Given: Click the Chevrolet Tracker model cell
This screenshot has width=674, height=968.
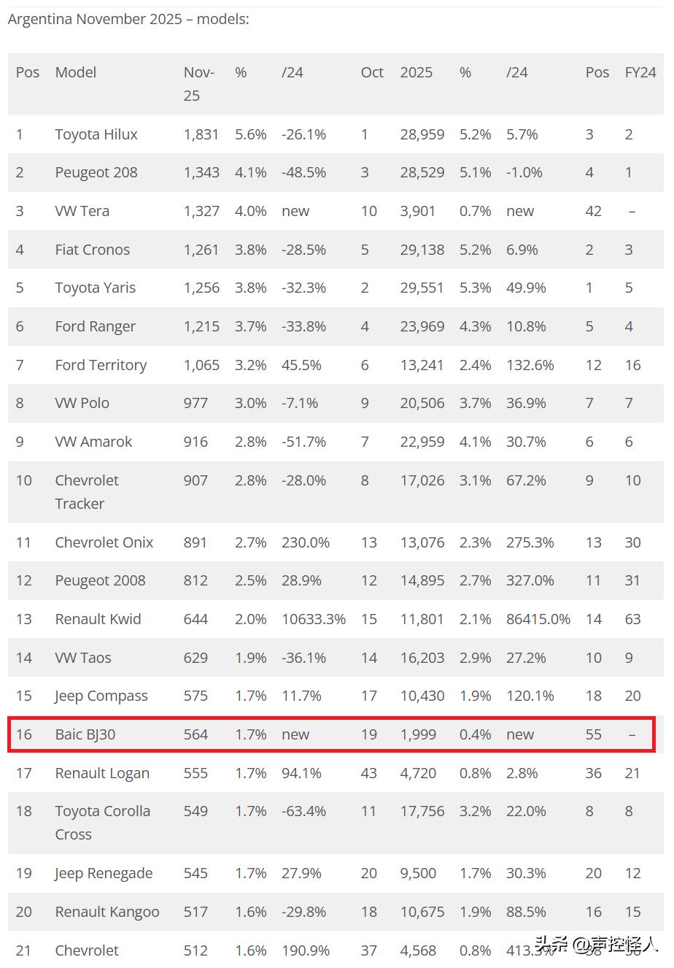Looking at the screenshot, I should coord(87,492).
